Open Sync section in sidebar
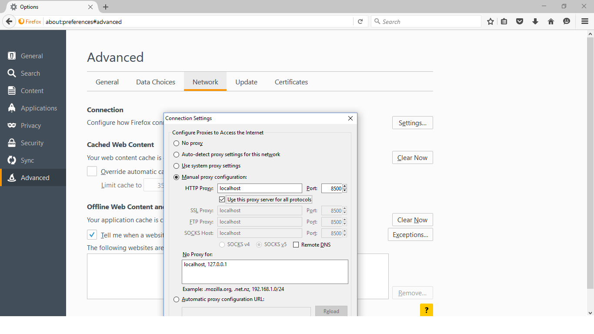 click(x=33, y=160)
